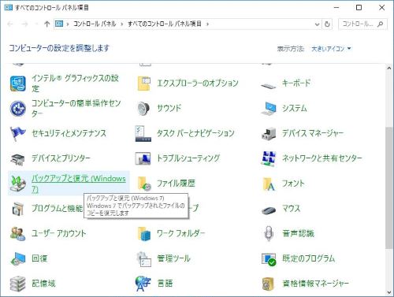This screenshot has height=297, width=394.
Task: Open the キーボード text link
Action: pyautogui.click(x=296, y=84)
